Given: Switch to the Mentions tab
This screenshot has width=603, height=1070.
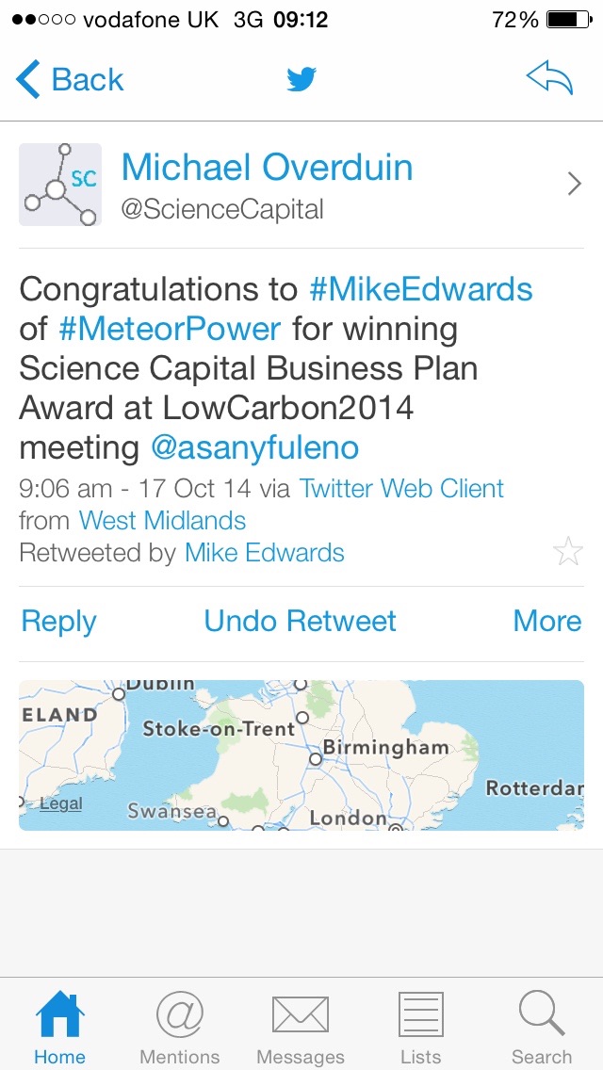Looking at the screenshot, I should (x=179, y=1029).
